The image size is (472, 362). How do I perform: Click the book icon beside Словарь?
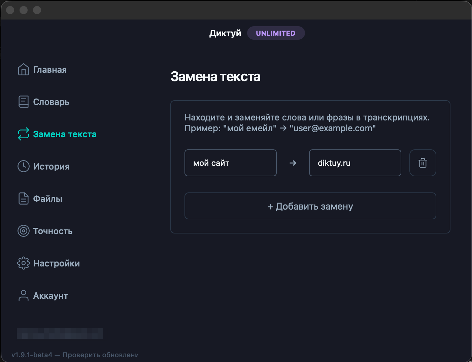coord(23,102)
